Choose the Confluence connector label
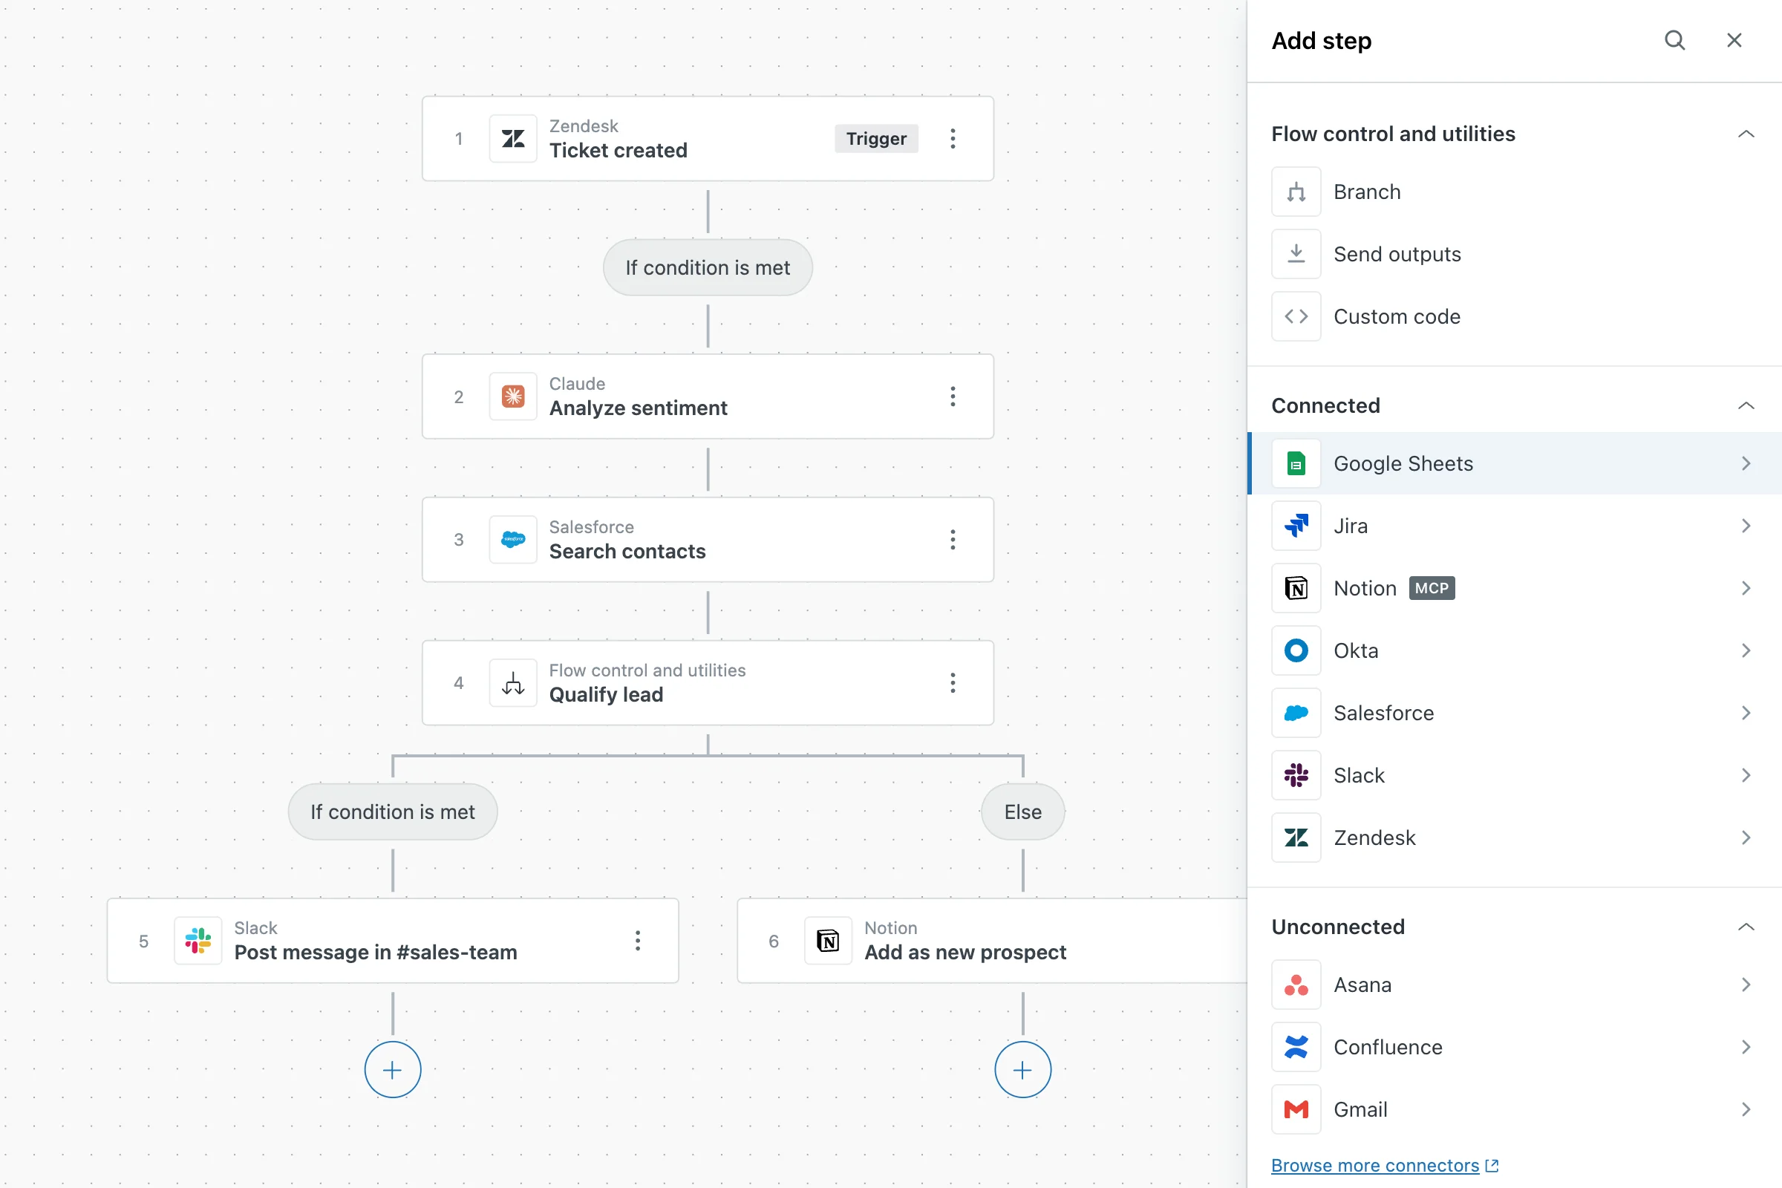The width and height of the screenshot is (1782, 1188). [1387, 1046]
